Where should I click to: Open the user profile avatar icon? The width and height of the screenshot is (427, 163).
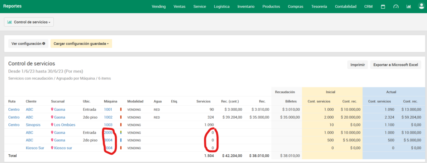pyautogui.click(x=421, y=6)
